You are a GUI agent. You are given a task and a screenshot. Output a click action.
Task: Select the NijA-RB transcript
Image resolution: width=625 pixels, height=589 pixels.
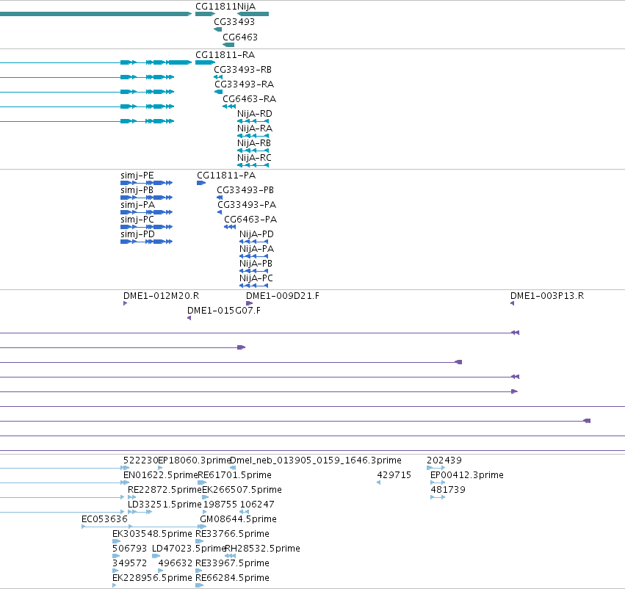click(x=254, y=143)
